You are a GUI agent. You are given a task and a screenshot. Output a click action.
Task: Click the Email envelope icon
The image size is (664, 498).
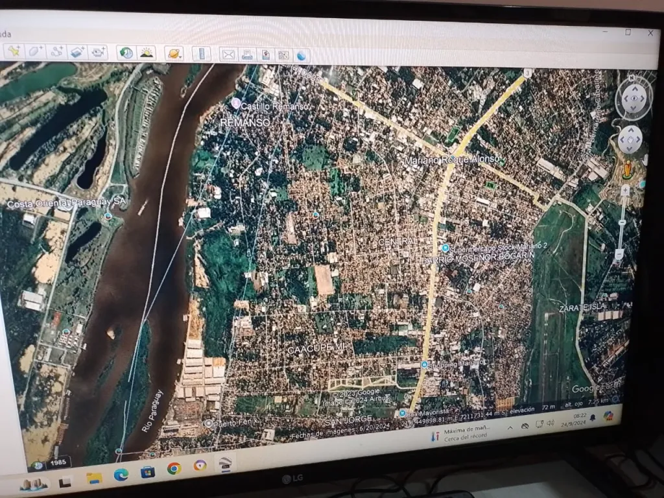click(x=228, y=54)
